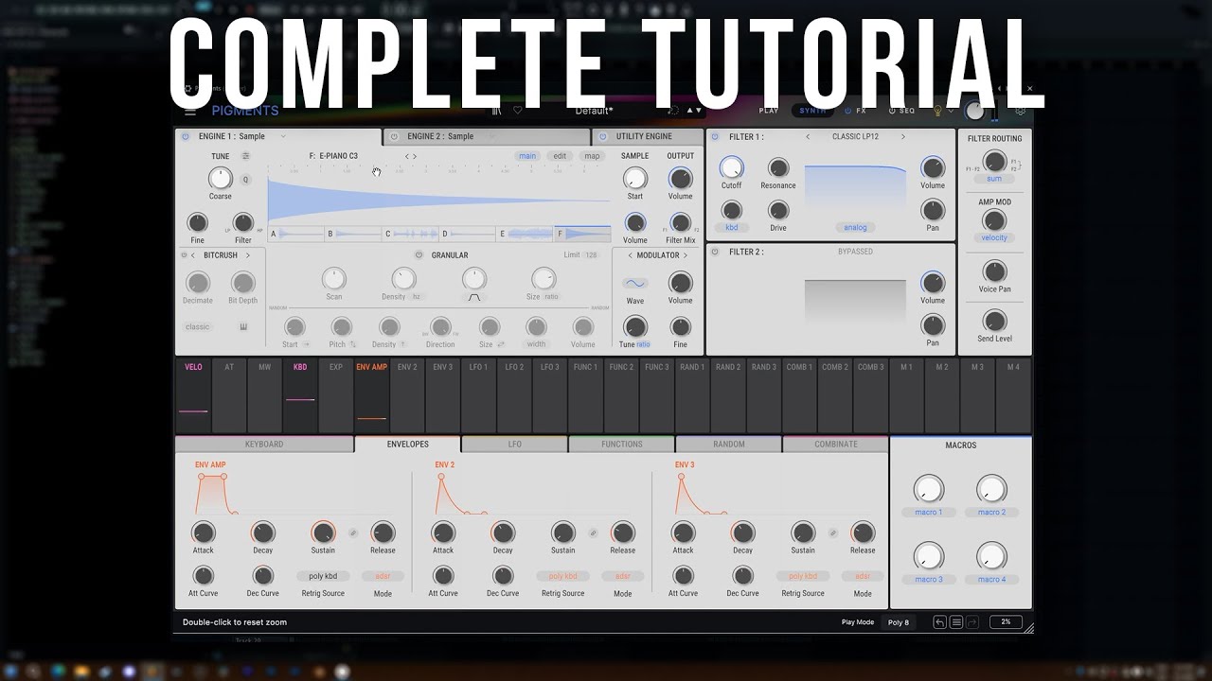The width and height of the screenshot is (1212, 681).
Task: Click the undo arrow in status bar
Action: (939, 622)
